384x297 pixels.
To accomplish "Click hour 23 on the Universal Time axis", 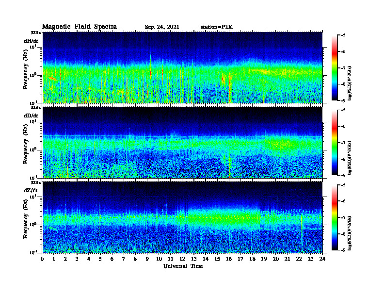I will 310,259.
